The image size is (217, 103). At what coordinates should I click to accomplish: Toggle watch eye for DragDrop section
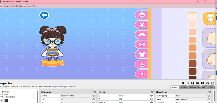pos(210,92)
